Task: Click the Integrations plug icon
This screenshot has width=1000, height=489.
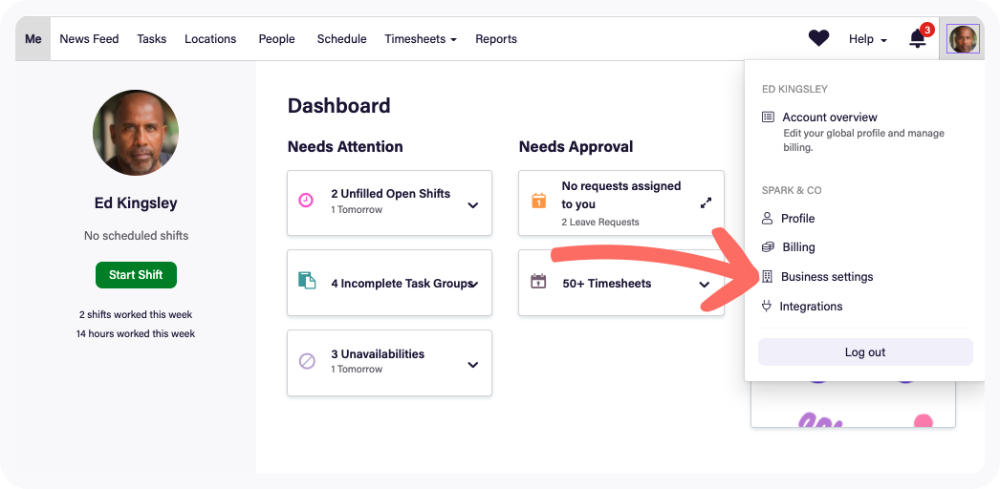Action: pos(767,307)
